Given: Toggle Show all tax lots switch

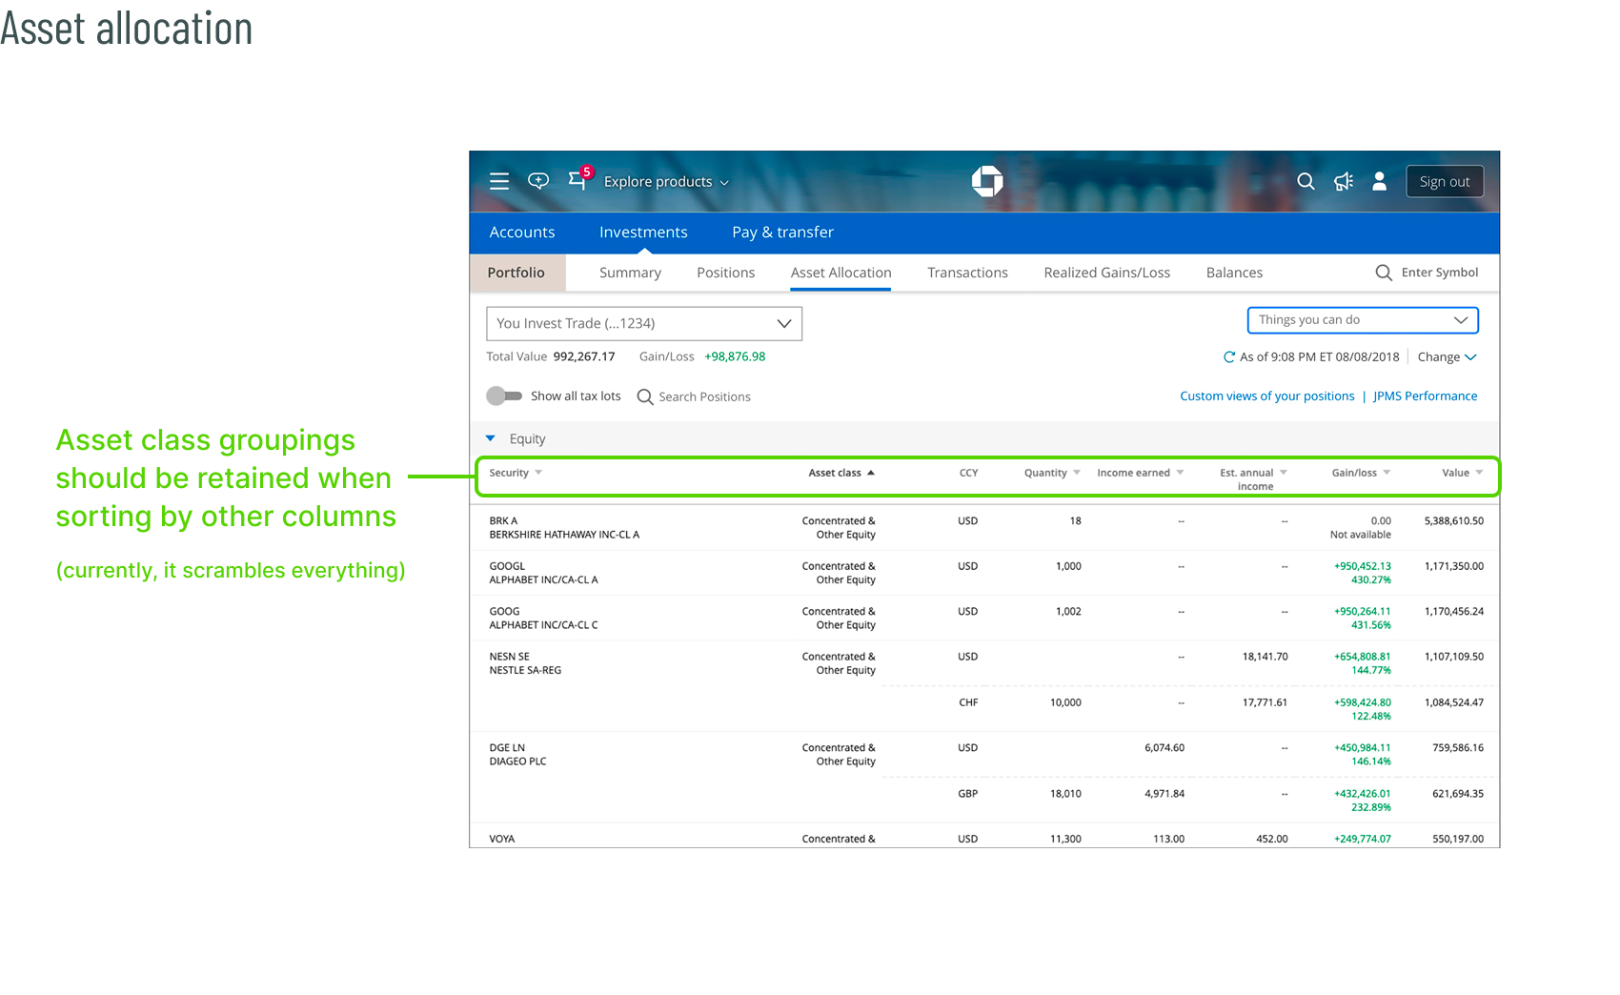Looking at the screenshot, I should [x=504, y=396].
